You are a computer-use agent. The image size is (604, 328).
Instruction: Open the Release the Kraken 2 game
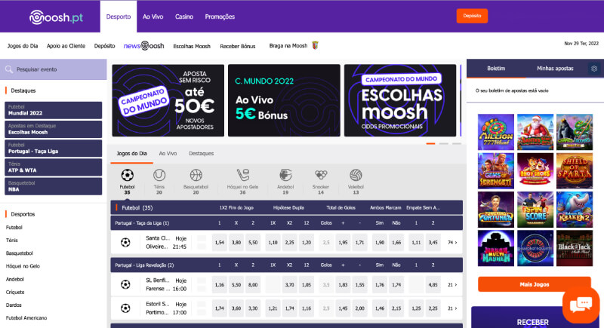575,210
